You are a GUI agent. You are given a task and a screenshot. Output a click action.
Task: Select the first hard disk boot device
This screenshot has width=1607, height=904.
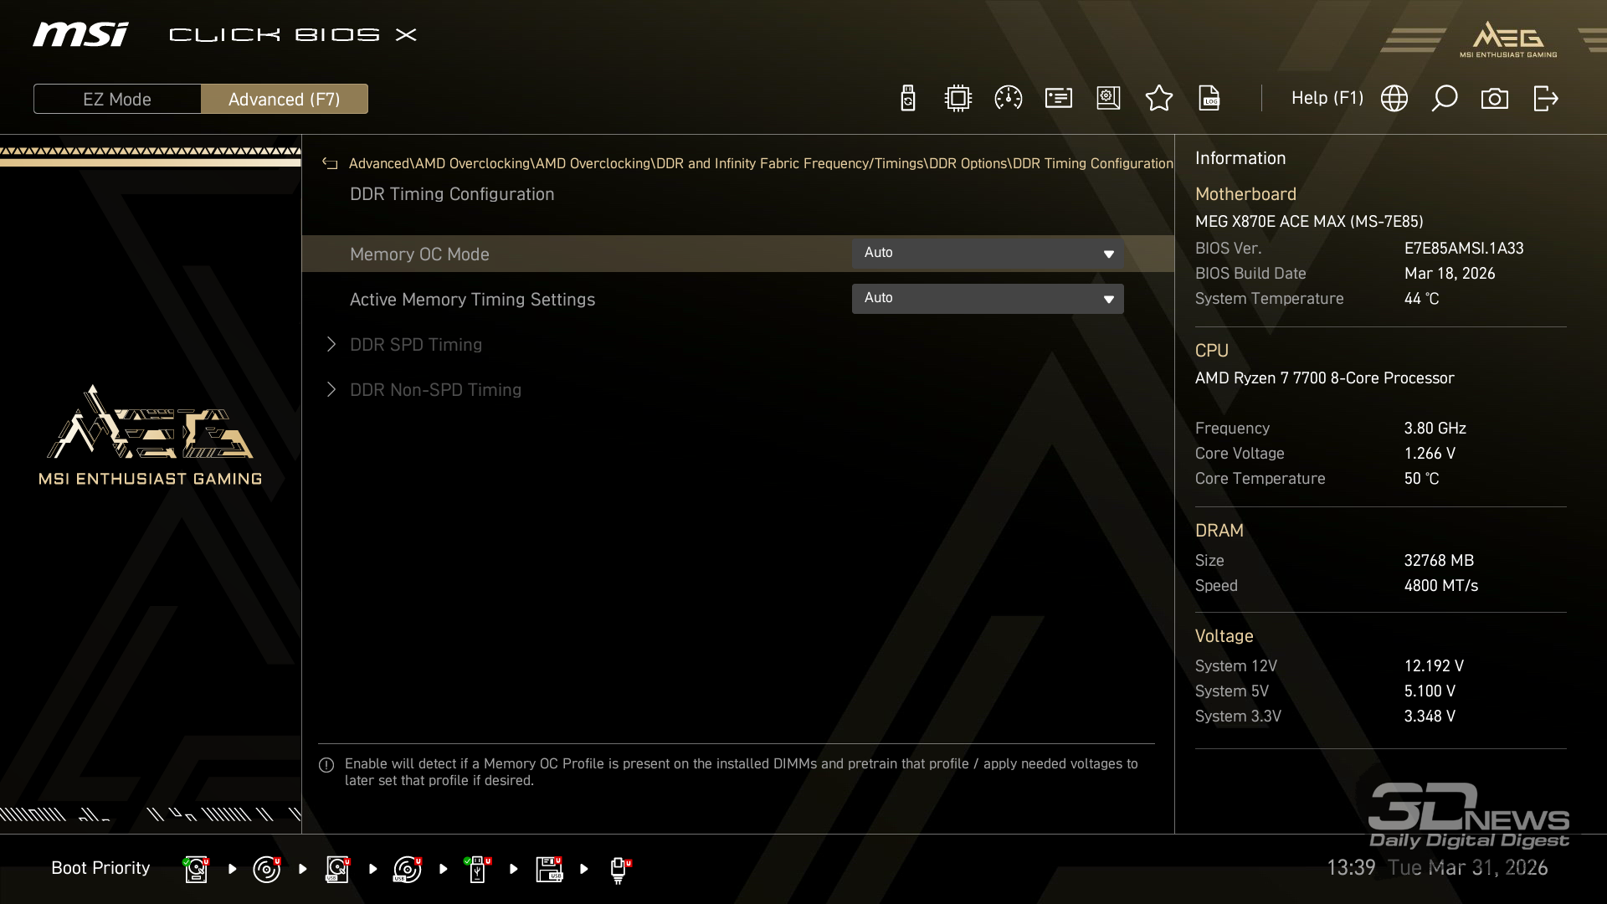[x=196, y=869]
